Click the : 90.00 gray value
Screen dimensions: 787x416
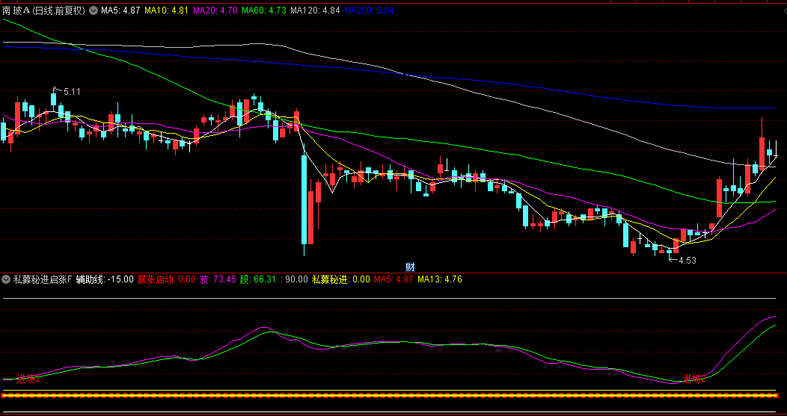pos(294,279)
